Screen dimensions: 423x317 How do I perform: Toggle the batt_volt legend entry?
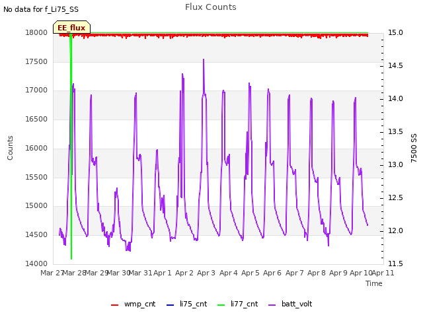click(x=290, y=304)
